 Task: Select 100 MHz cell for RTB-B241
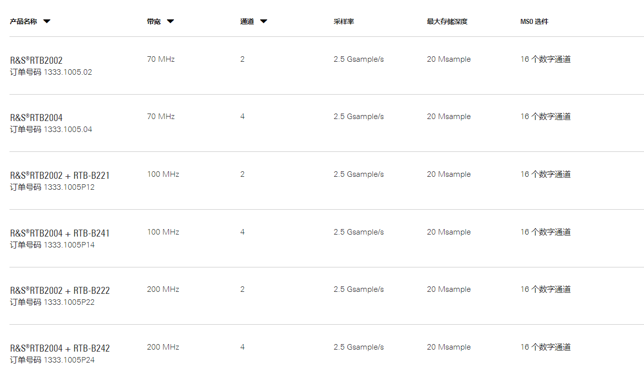point(163,232)
